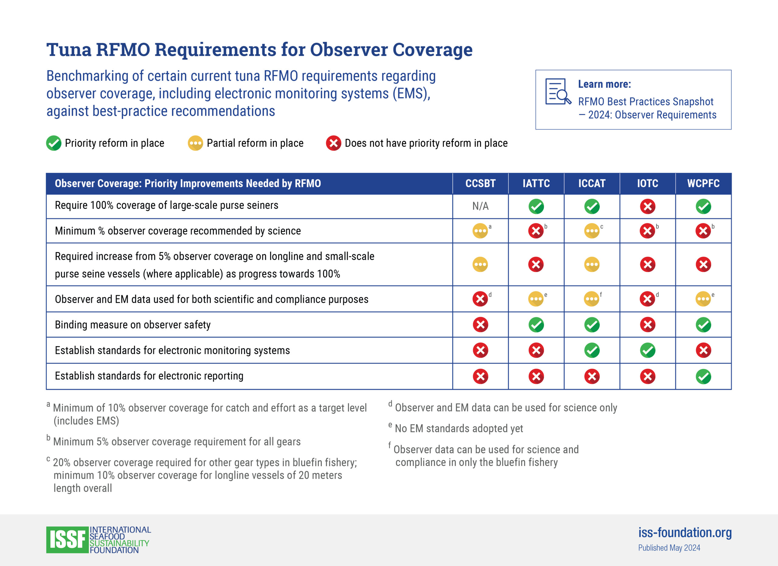Click the red Does-not-have-reform legend icon

point(335,143)
